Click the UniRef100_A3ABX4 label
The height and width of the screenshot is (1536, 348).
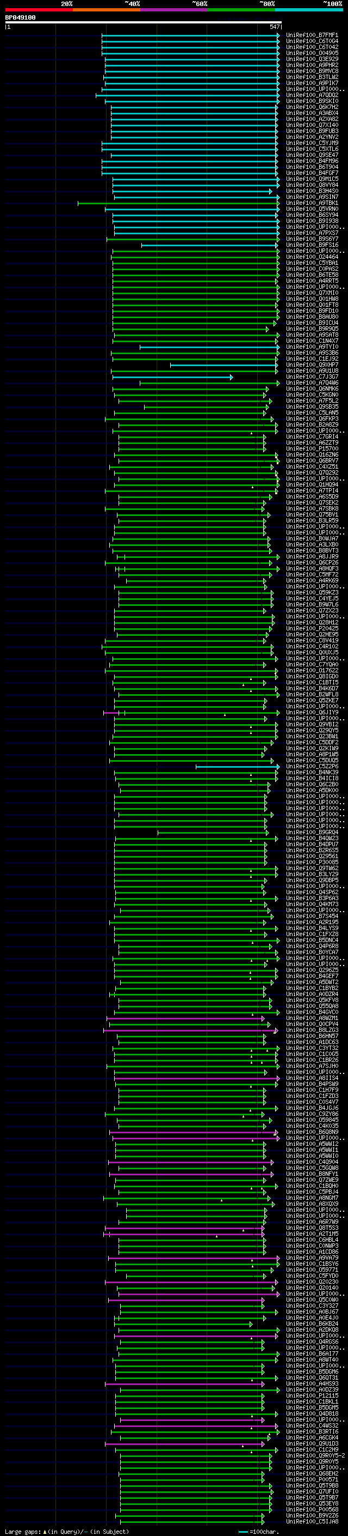[x=312, y=113]
